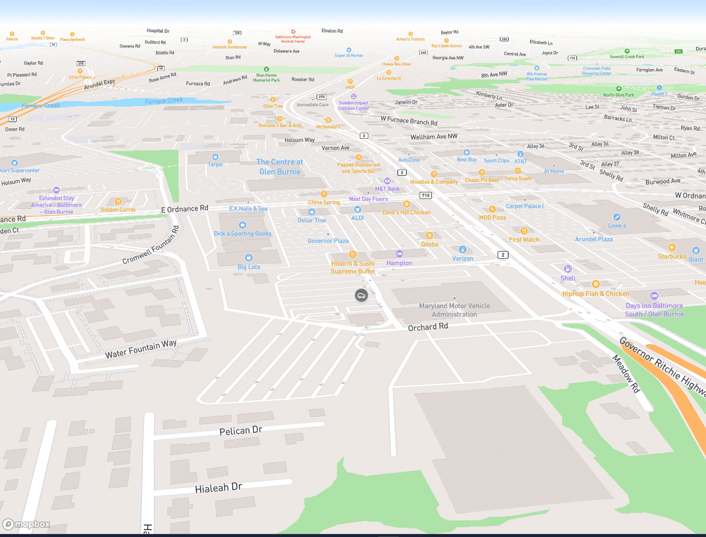Viewport: 706px width, 537px height.
Task: Click the Arundel Plaza label
Action: 594,239
